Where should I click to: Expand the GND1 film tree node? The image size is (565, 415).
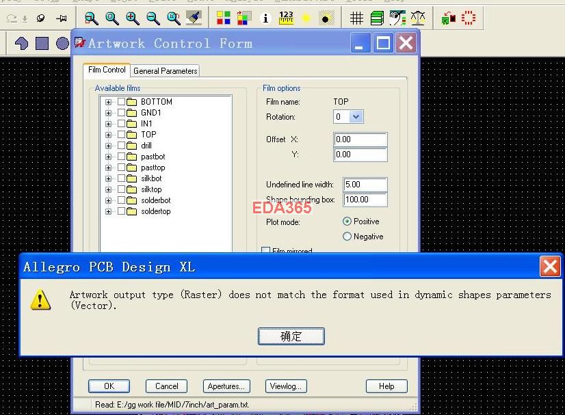[108, 113]
